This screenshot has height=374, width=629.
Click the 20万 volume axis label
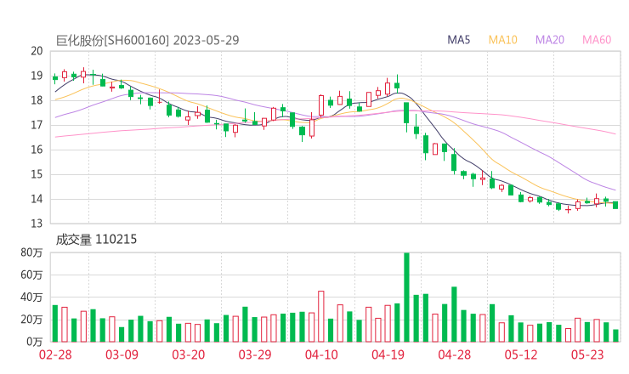click(31, 320)
